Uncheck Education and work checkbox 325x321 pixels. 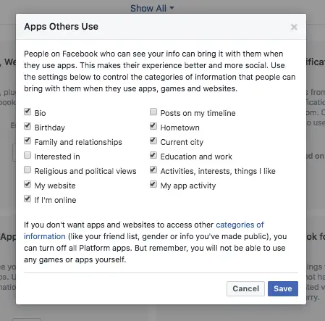point(153,155)
